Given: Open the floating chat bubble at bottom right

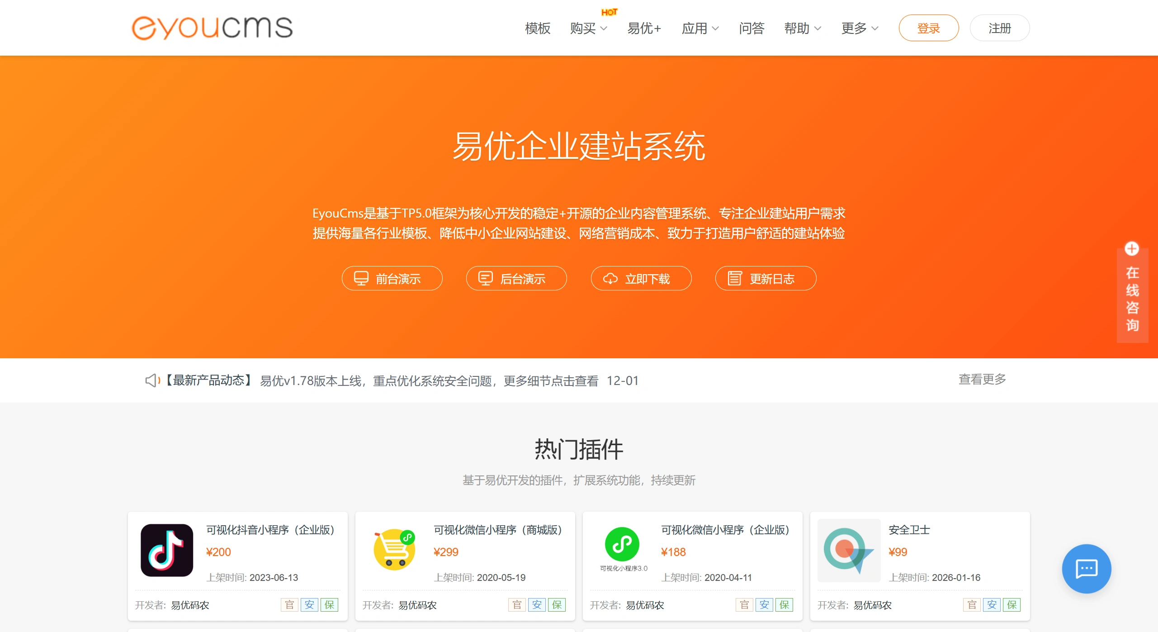Looking at the screenshot, I should pyautogui.click(x=1086, y=569).
